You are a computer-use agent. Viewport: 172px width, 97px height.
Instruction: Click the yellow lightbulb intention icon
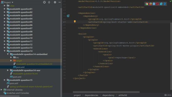point(75,22)
